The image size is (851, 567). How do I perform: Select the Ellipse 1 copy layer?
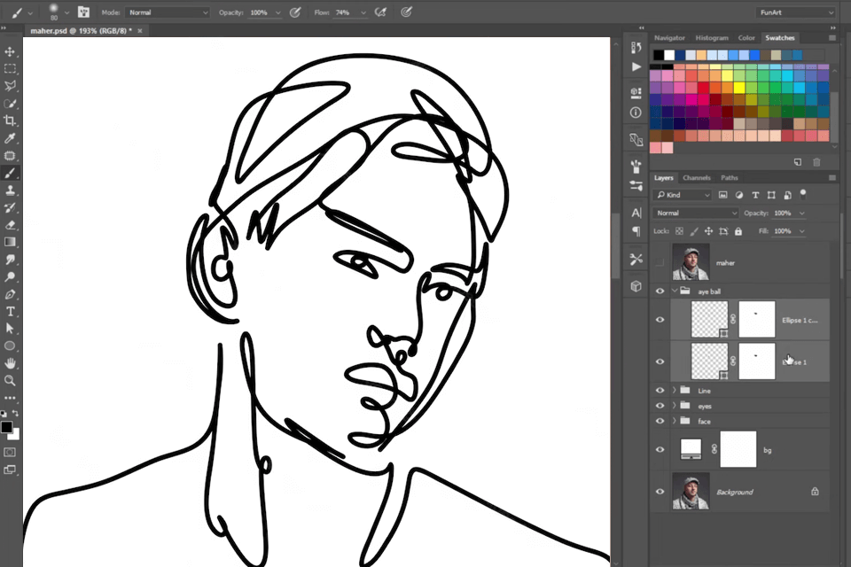[x=799, y=320]
